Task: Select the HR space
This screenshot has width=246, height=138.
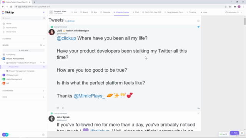Action: (8, 83)
